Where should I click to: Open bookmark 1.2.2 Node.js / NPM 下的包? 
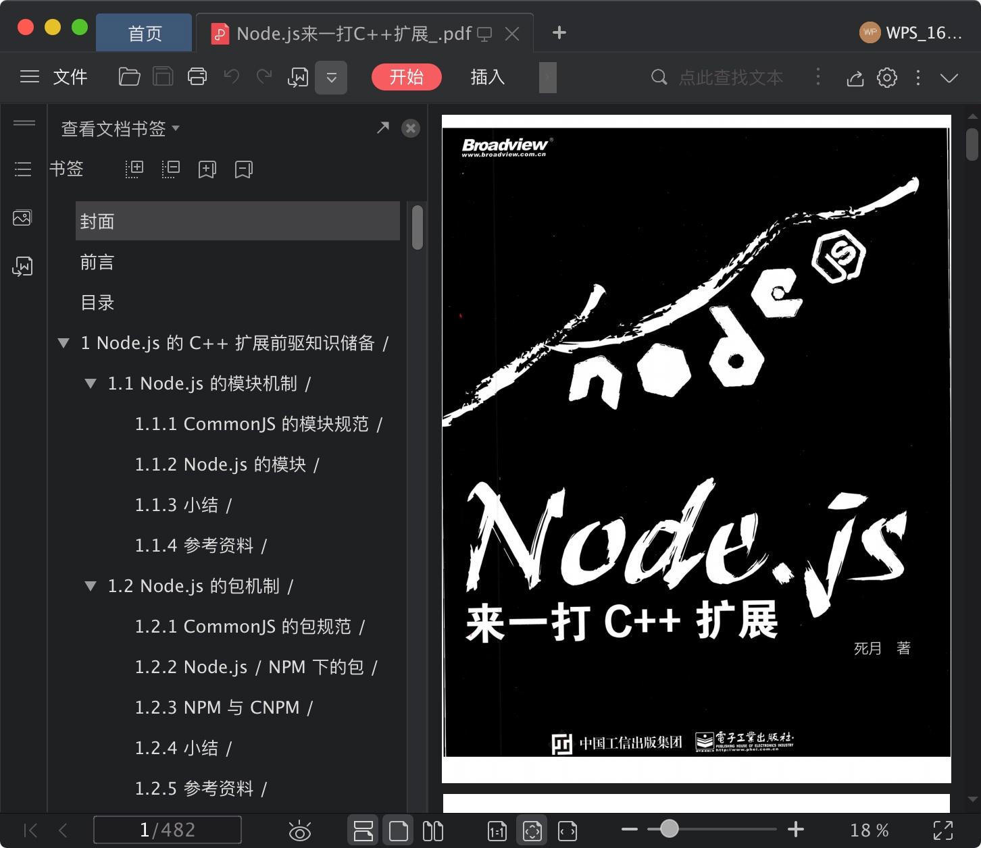(x=256, y=667)
